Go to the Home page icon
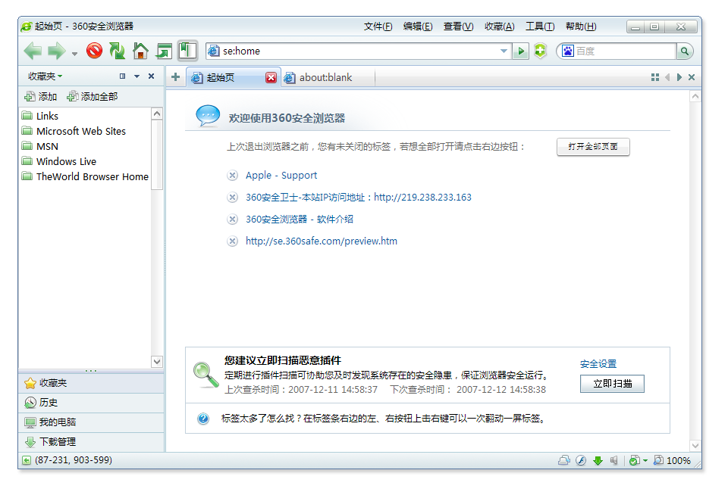This screenshot has height=492, width=728. tap(140, 51)
